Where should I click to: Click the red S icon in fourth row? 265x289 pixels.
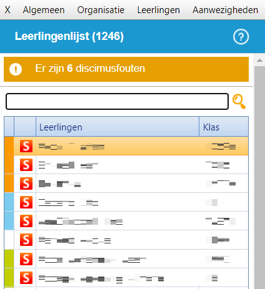click(x=26, y=202)
